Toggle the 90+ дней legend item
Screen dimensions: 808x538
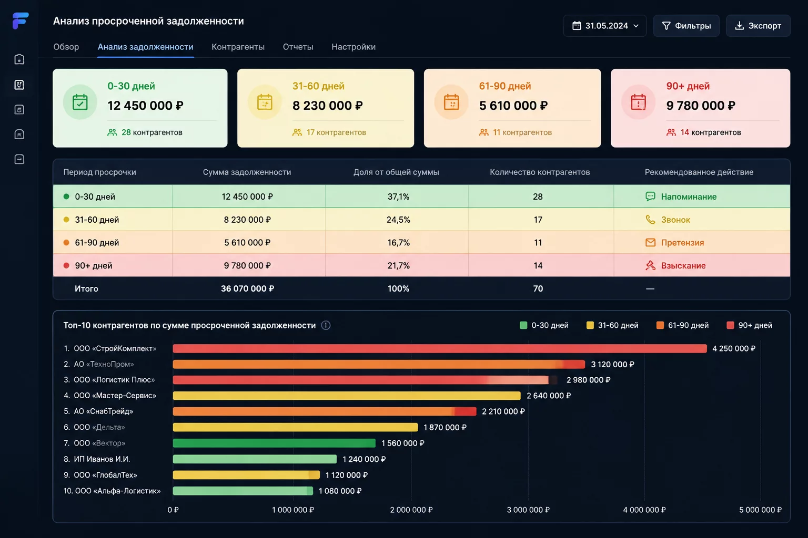click(x=749, y=325)
